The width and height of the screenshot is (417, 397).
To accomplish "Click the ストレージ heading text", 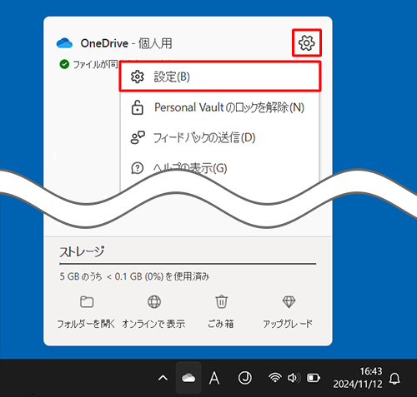I will pos(82,252).
